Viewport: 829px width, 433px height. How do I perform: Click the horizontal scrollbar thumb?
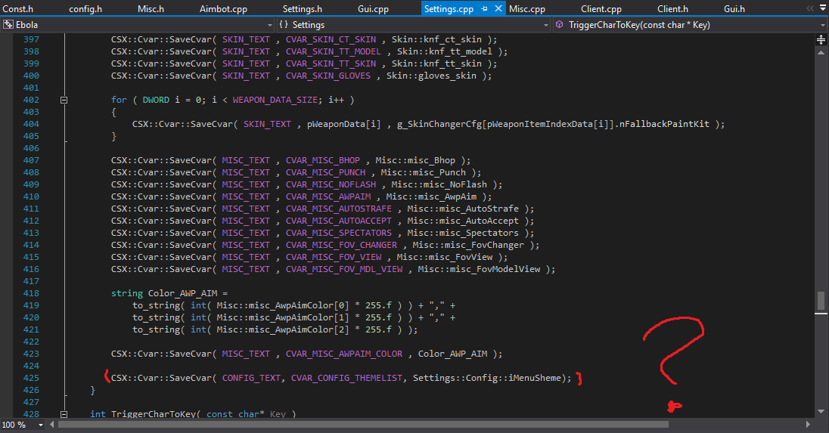[363, 425]
